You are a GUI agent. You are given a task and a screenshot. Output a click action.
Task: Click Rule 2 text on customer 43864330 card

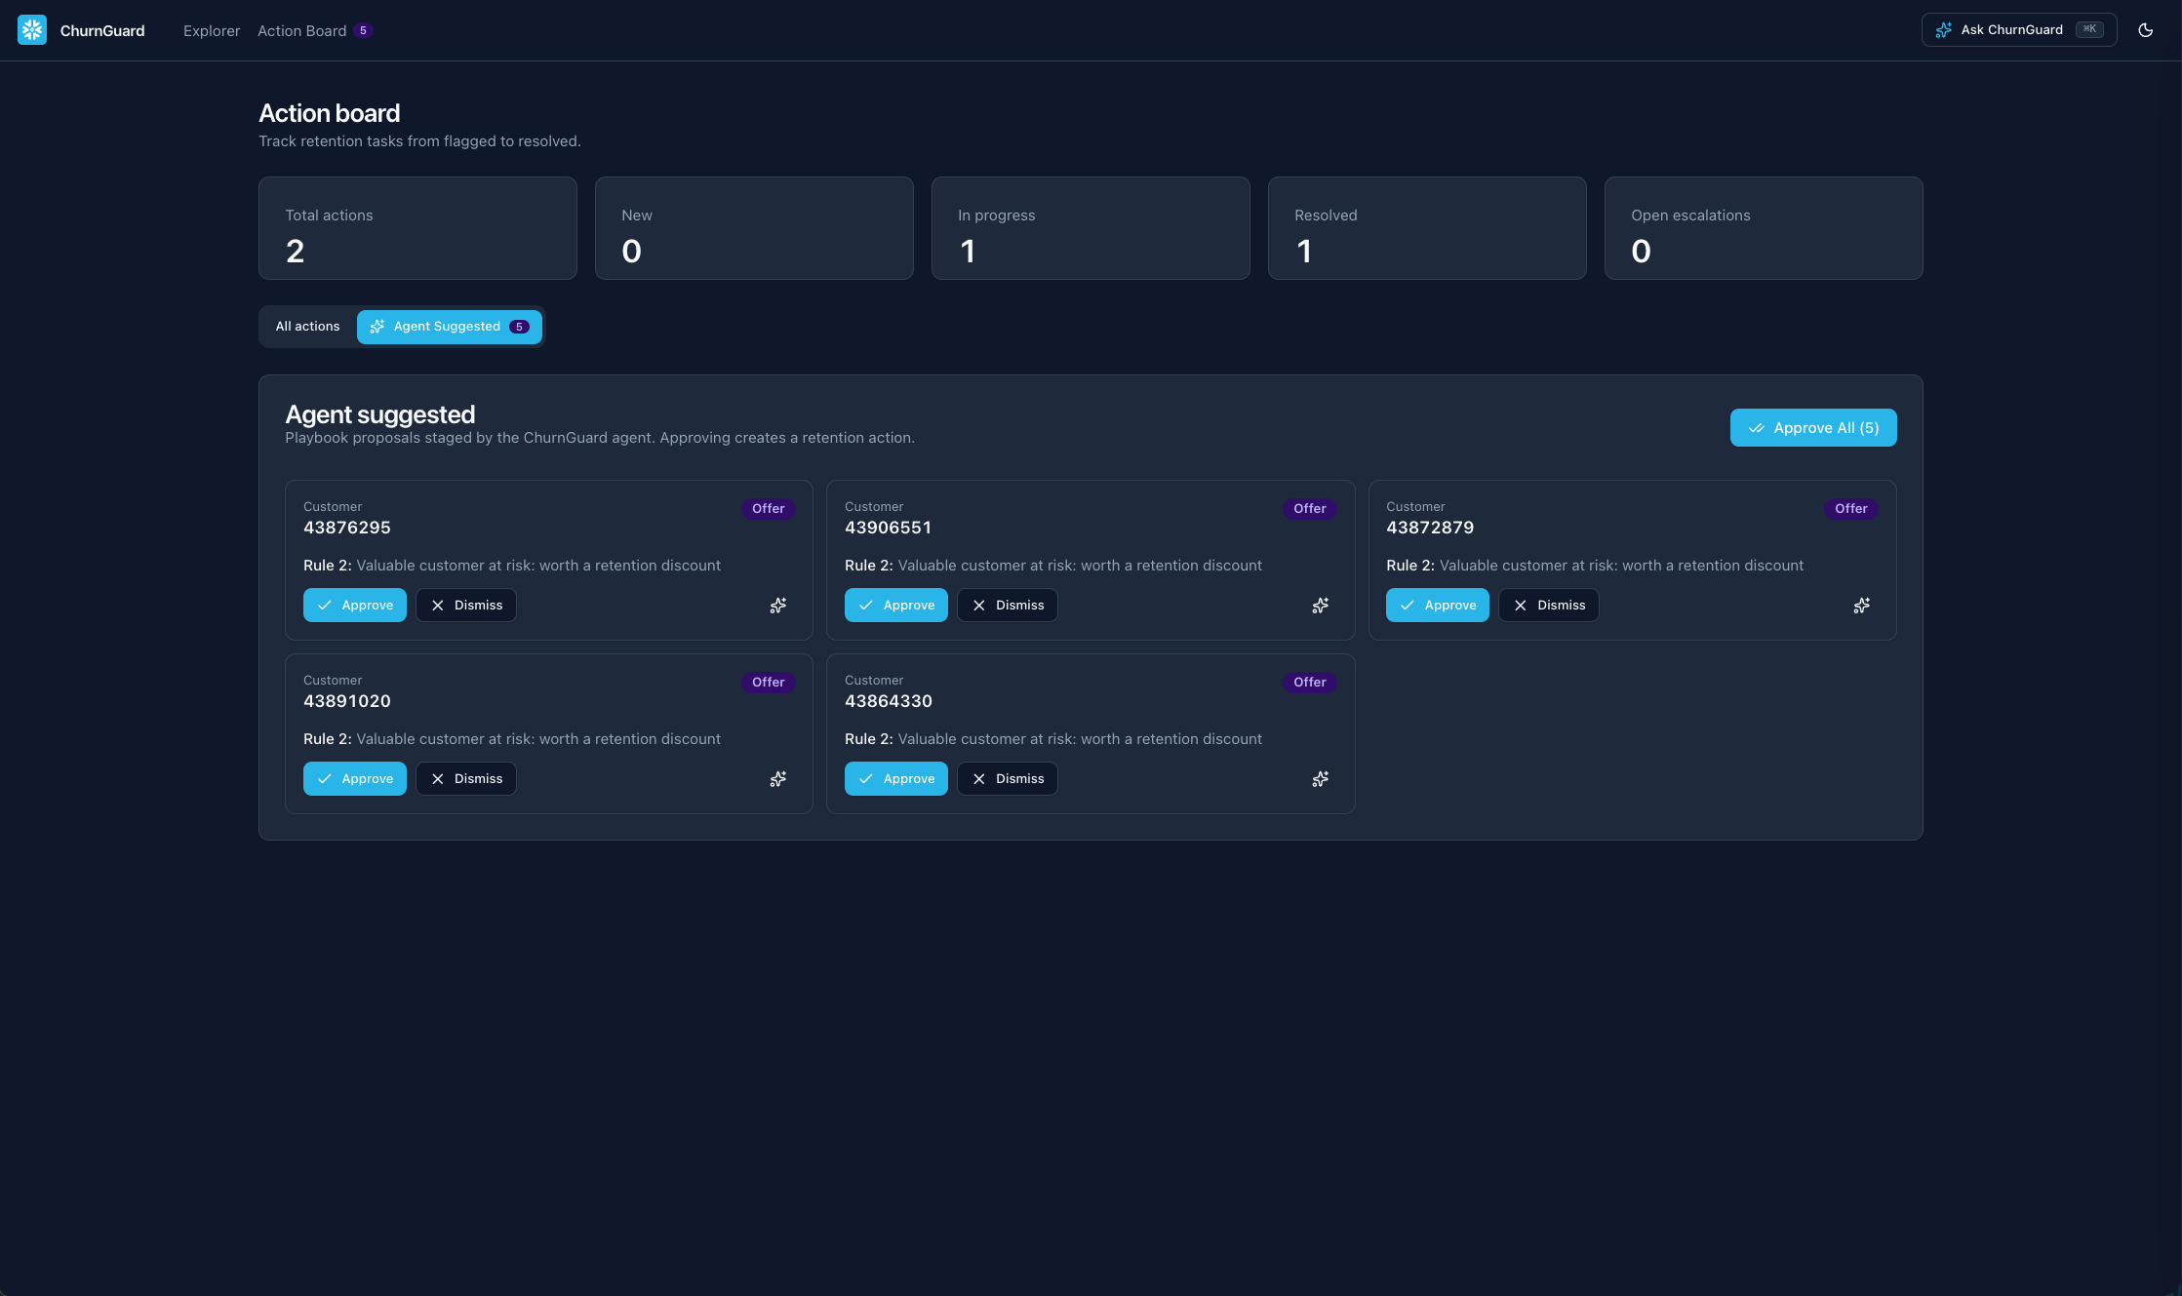1053,739
